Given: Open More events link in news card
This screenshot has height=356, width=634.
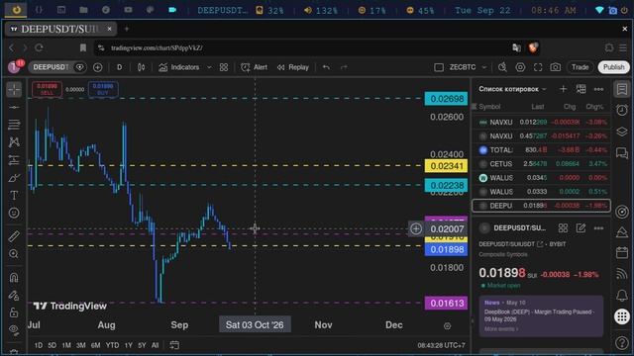Looking at the screenshot, I should click(501, 329).
